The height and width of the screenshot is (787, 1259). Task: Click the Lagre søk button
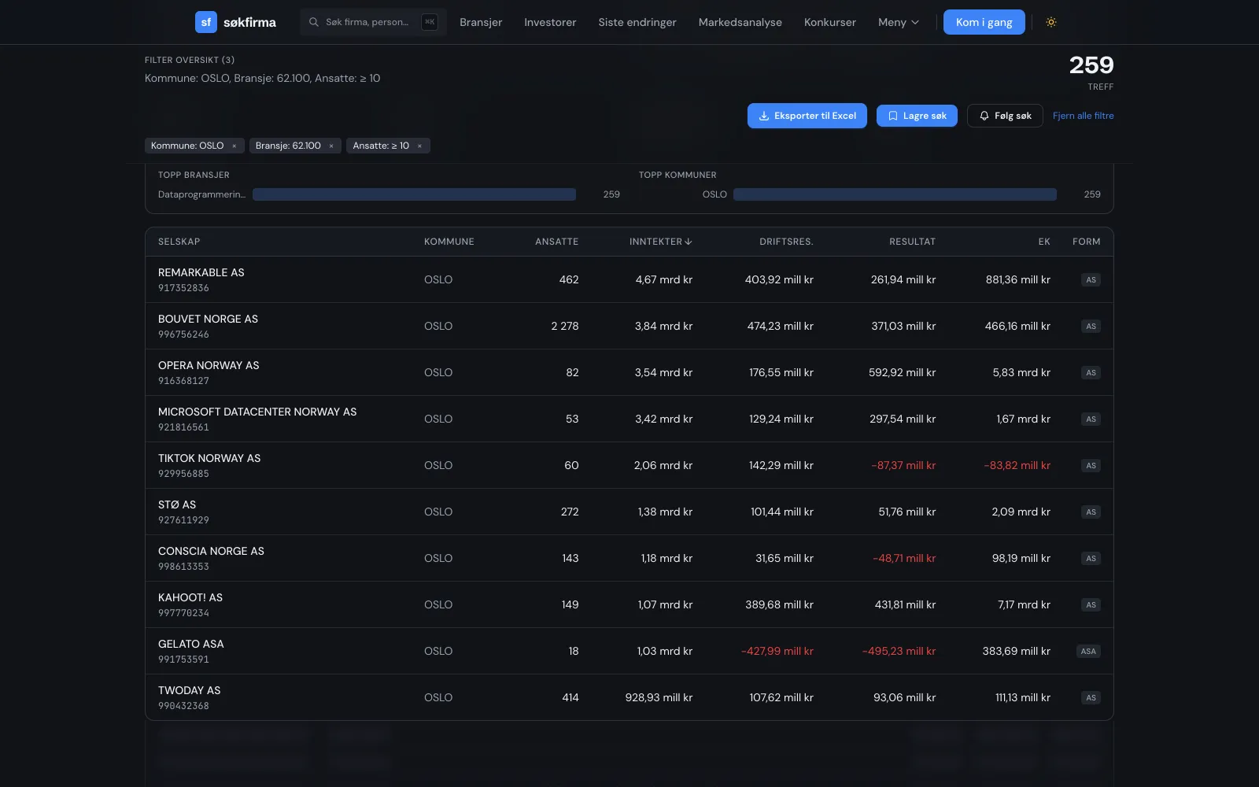[917, 116]
